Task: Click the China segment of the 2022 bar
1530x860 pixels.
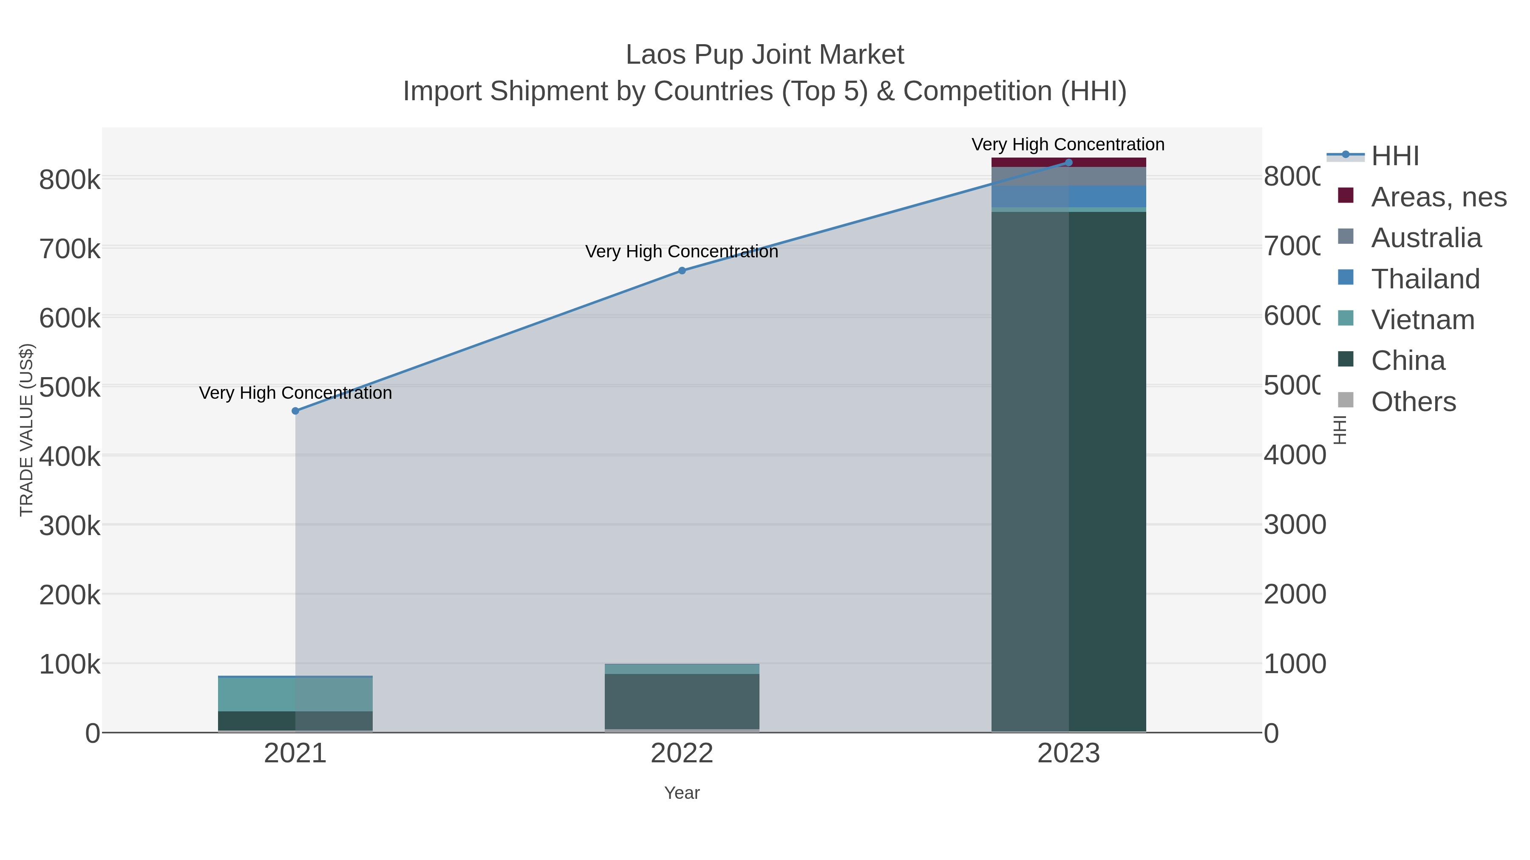Action: tap(682, 702)
